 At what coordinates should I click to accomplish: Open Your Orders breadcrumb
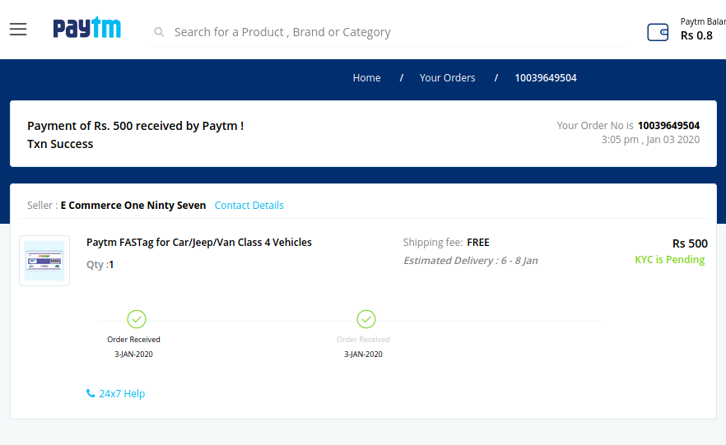tap(447, 77)
